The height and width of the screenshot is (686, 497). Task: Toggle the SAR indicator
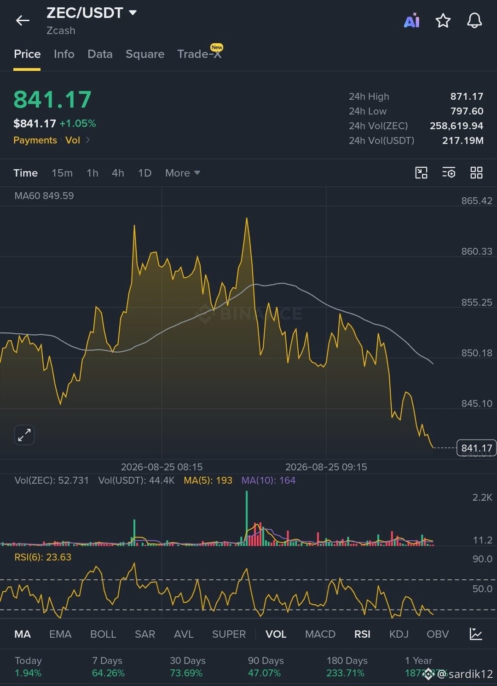145,634
